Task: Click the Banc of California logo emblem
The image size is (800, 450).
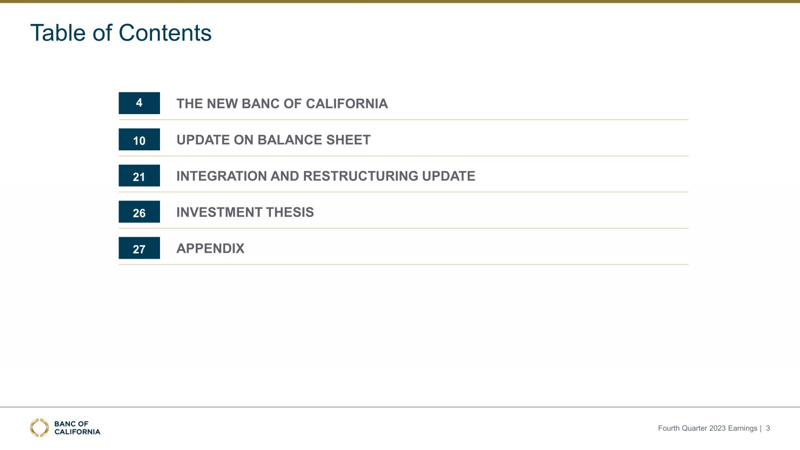Action: 39,428
